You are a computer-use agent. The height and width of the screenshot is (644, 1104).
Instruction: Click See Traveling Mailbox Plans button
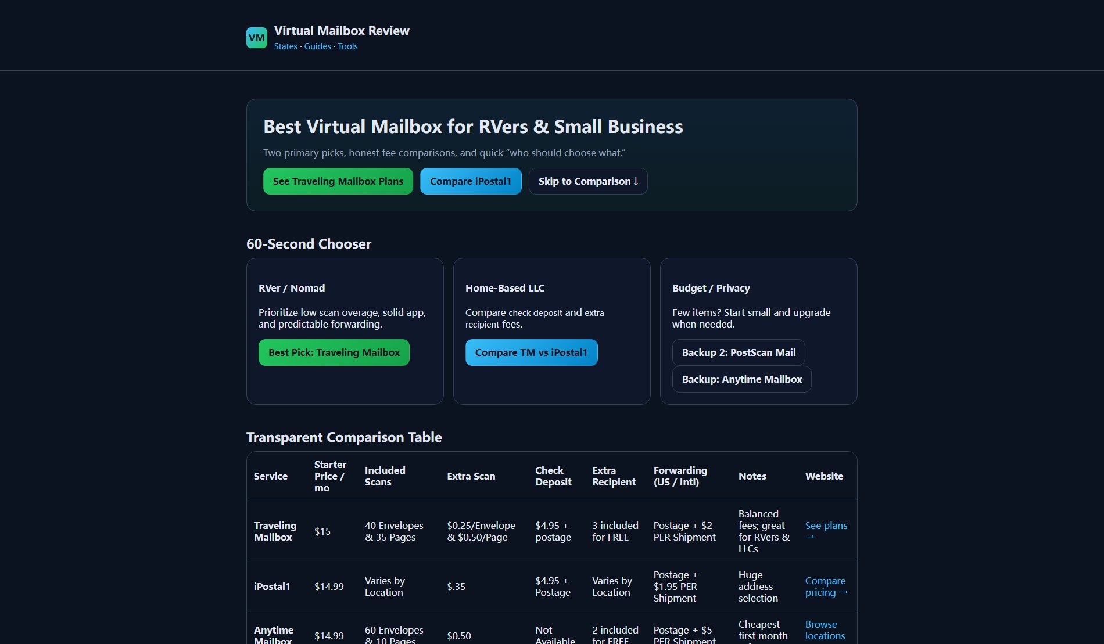click(338, 181)
